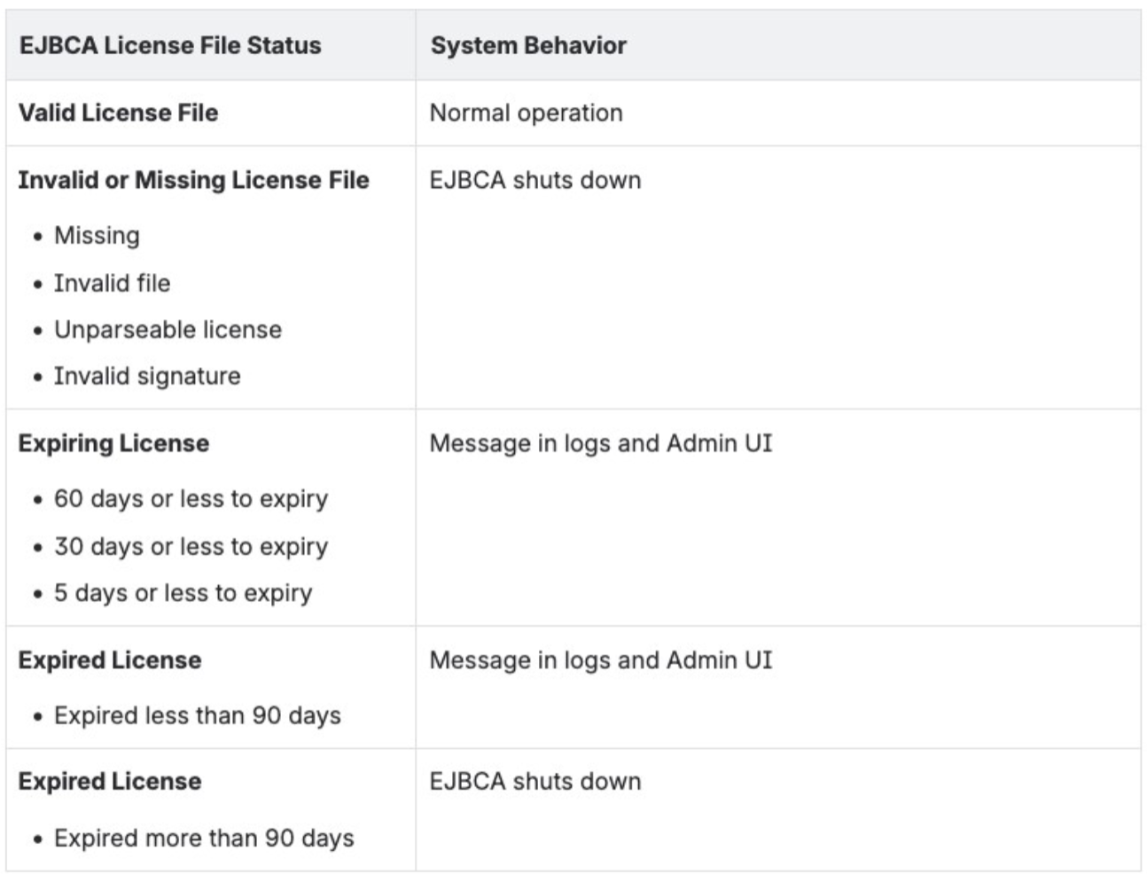Screen dimensions: 1147x874
Task: Click the "EJBCA License File Status" column header
Action: 169,45
